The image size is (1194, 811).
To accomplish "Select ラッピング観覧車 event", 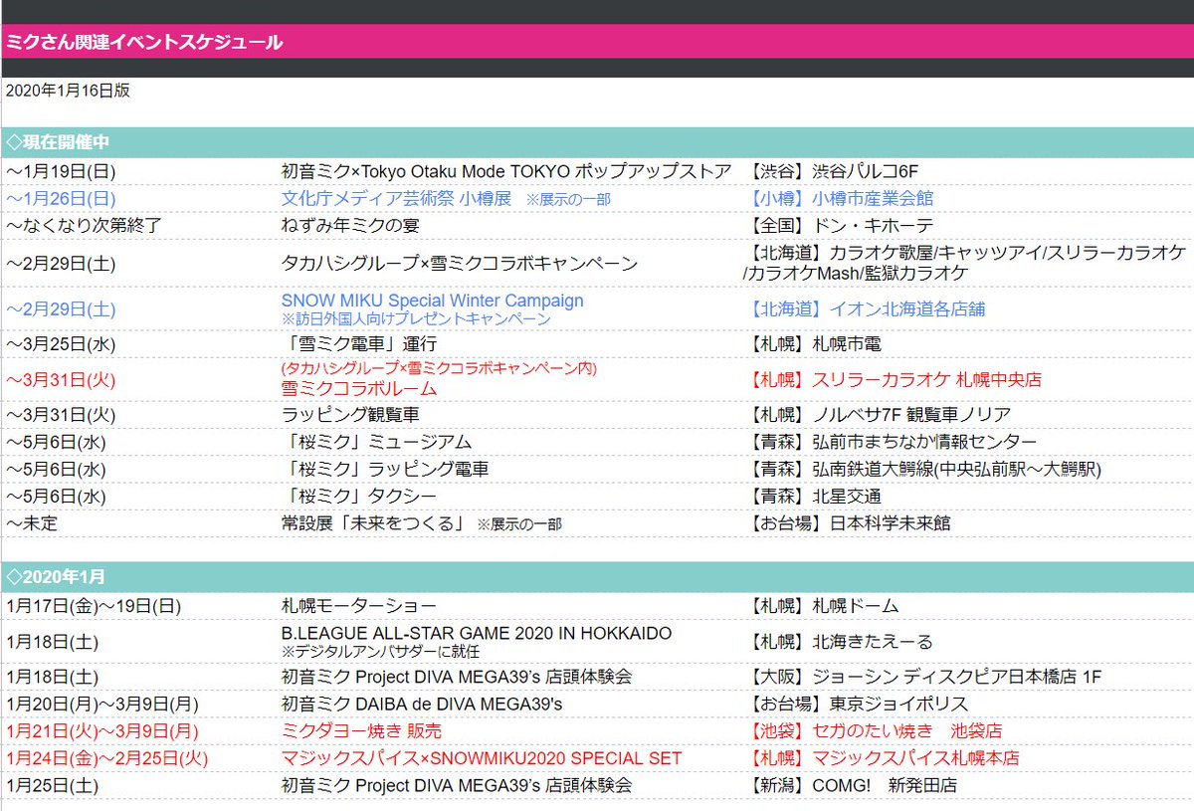I will point(350,415).
